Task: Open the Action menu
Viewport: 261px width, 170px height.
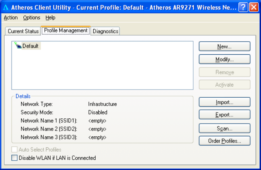Action: point(11,18)
